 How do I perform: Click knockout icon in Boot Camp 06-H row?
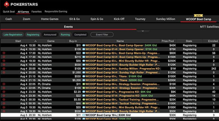coord(4,88)
